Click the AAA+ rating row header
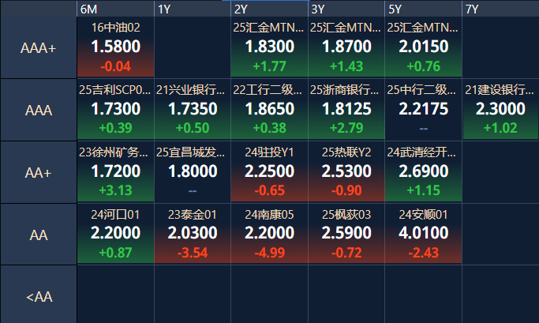This screenshot has width=539, height=323. point(39,47)
